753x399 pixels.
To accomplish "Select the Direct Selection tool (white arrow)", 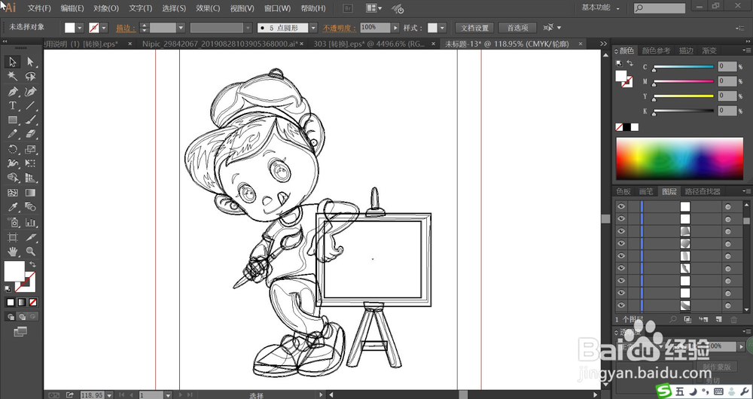I will pos(31,62).
